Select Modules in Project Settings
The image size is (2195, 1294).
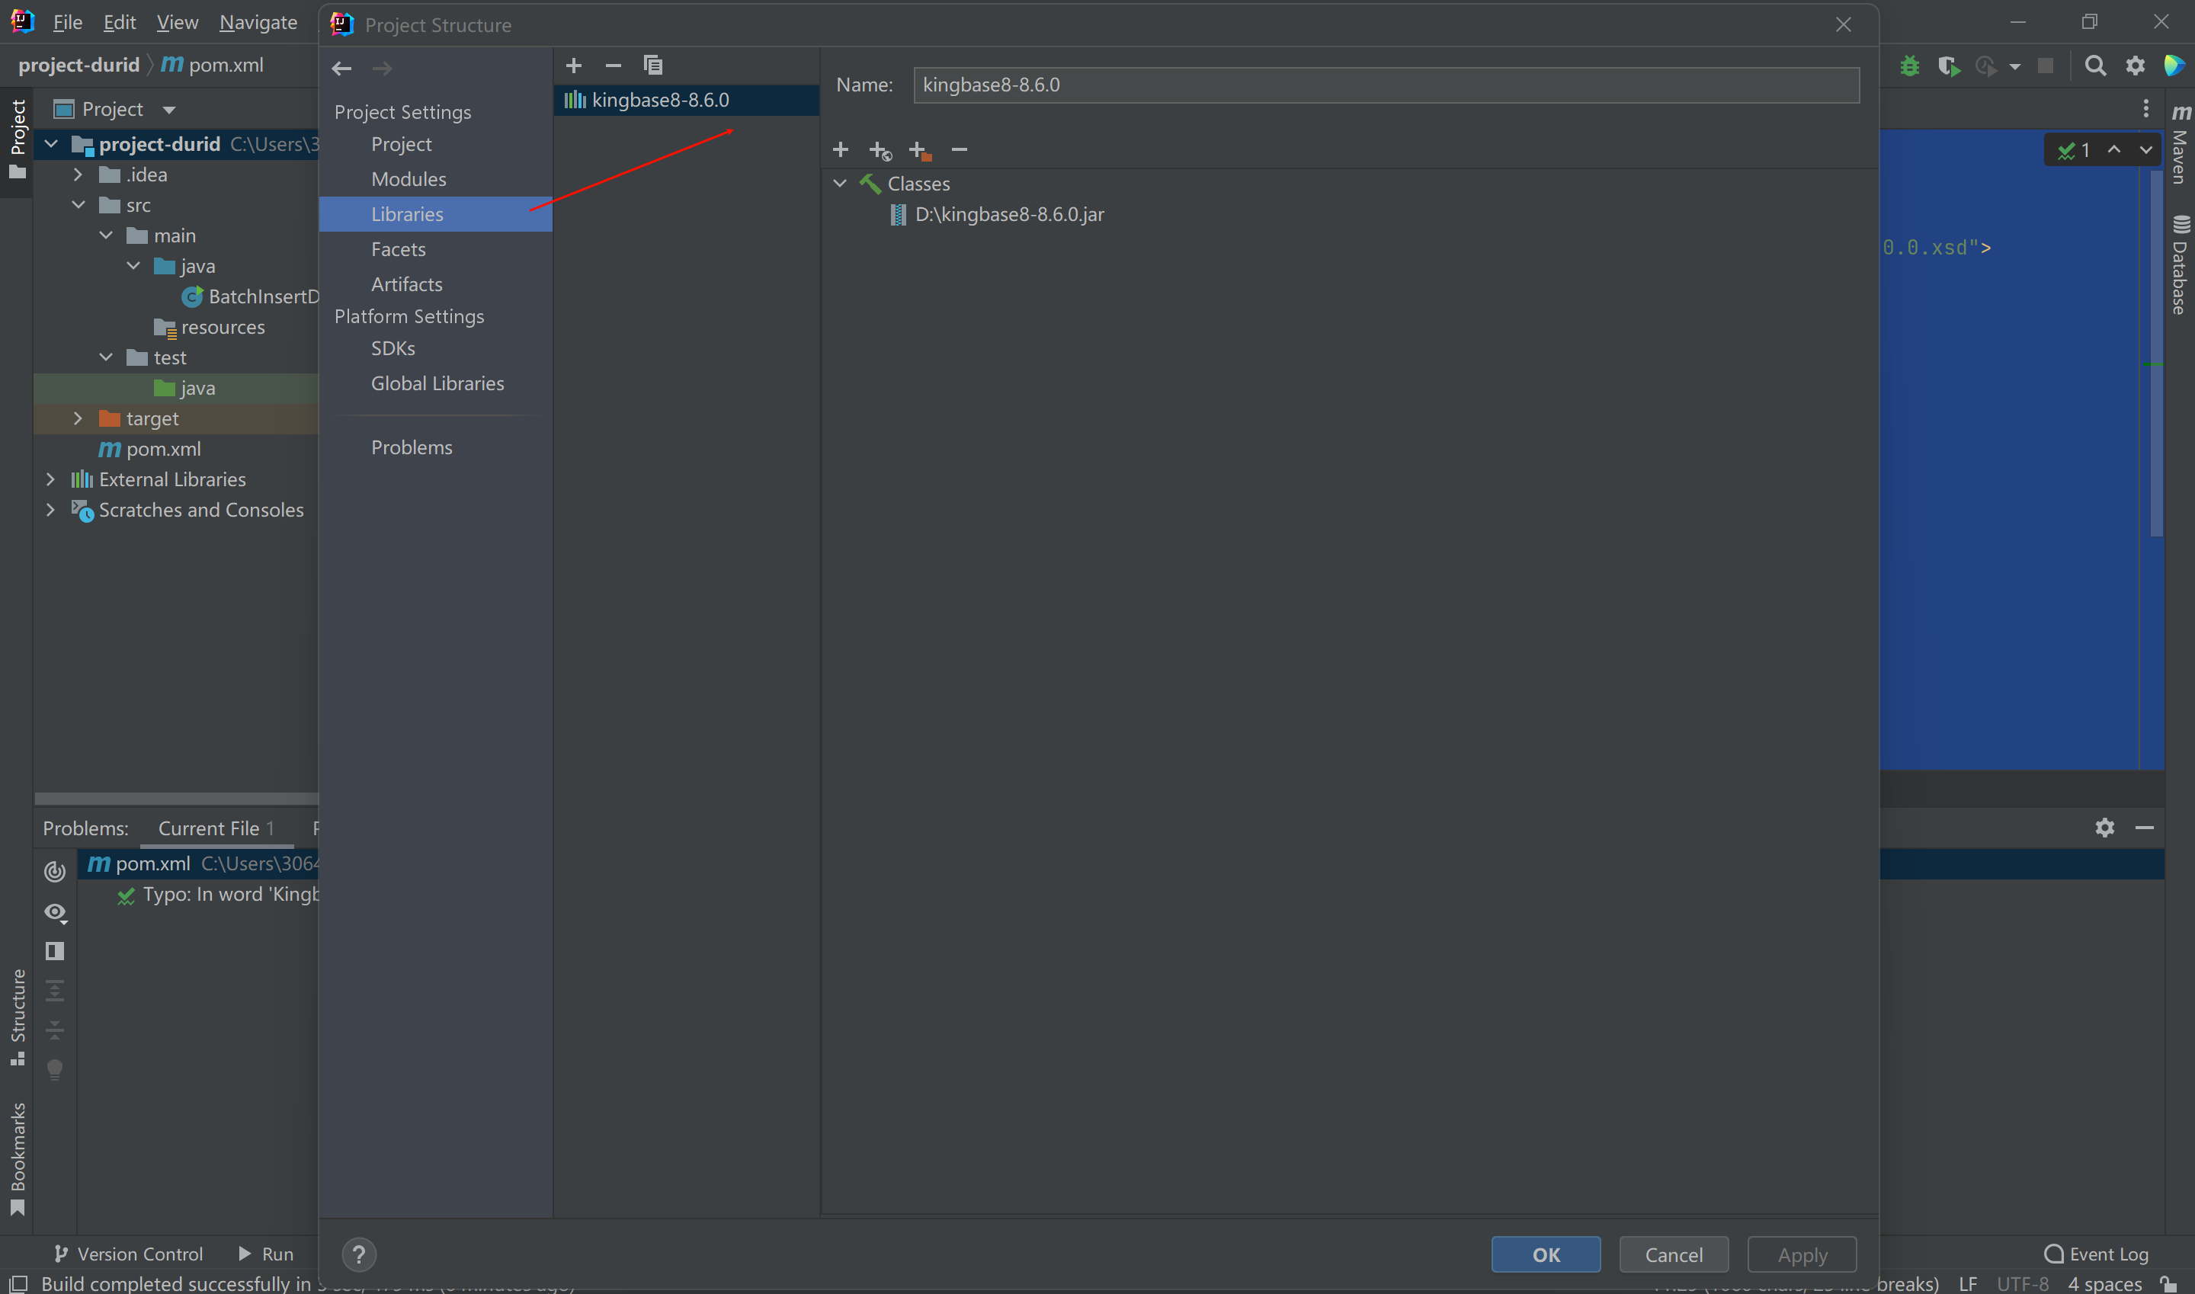point(408,179)
